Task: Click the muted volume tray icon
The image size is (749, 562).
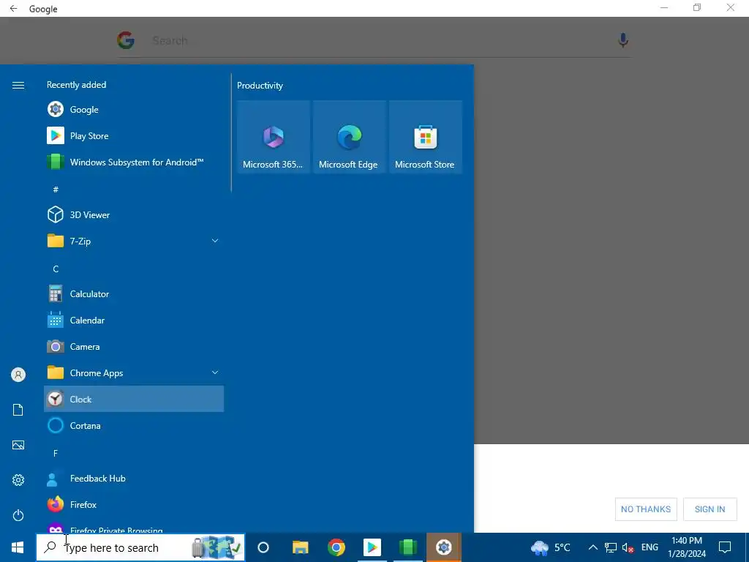Action: pos(628,548)
